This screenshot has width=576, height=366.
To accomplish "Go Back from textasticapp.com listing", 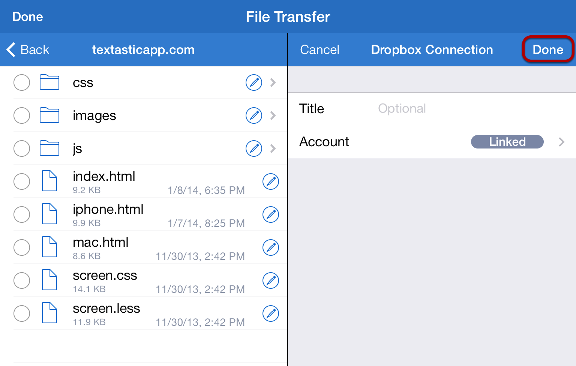I will coord(28,49).
